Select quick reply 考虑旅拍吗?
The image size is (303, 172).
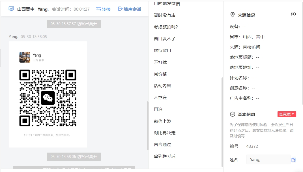[166, 27]
